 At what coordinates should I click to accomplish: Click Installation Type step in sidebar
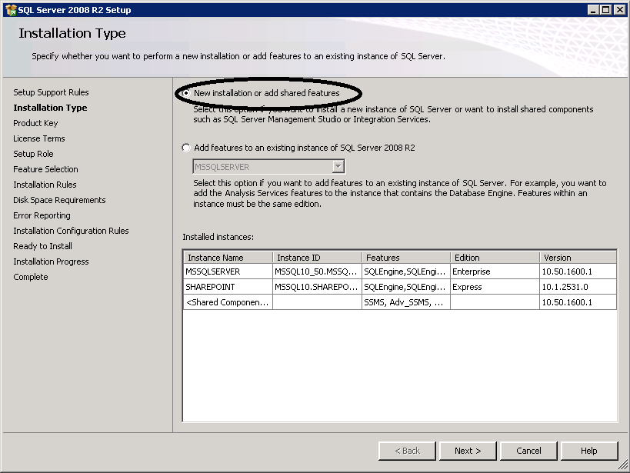coord(50,108)
